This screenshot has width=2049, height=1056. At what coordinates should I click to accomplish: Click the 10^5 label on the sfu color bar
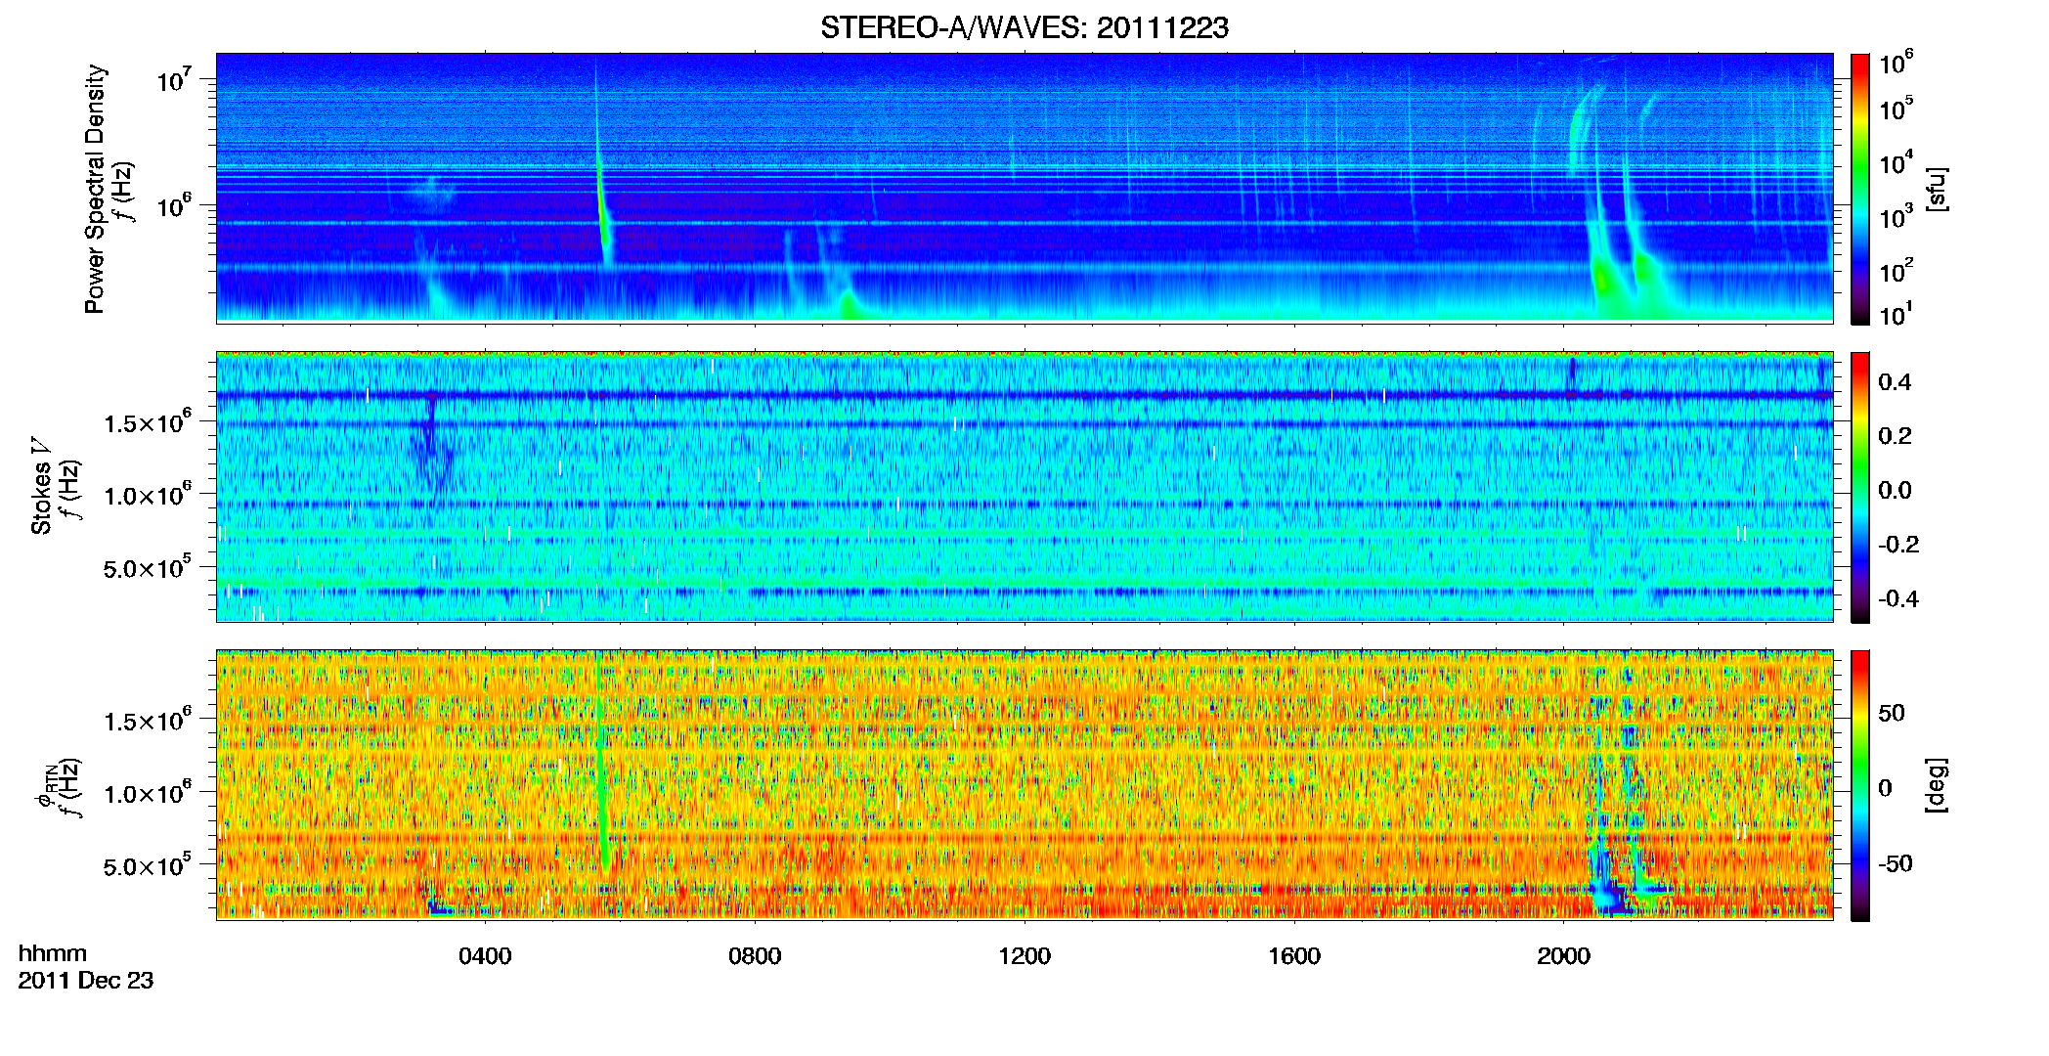(x=1896, y=109)
